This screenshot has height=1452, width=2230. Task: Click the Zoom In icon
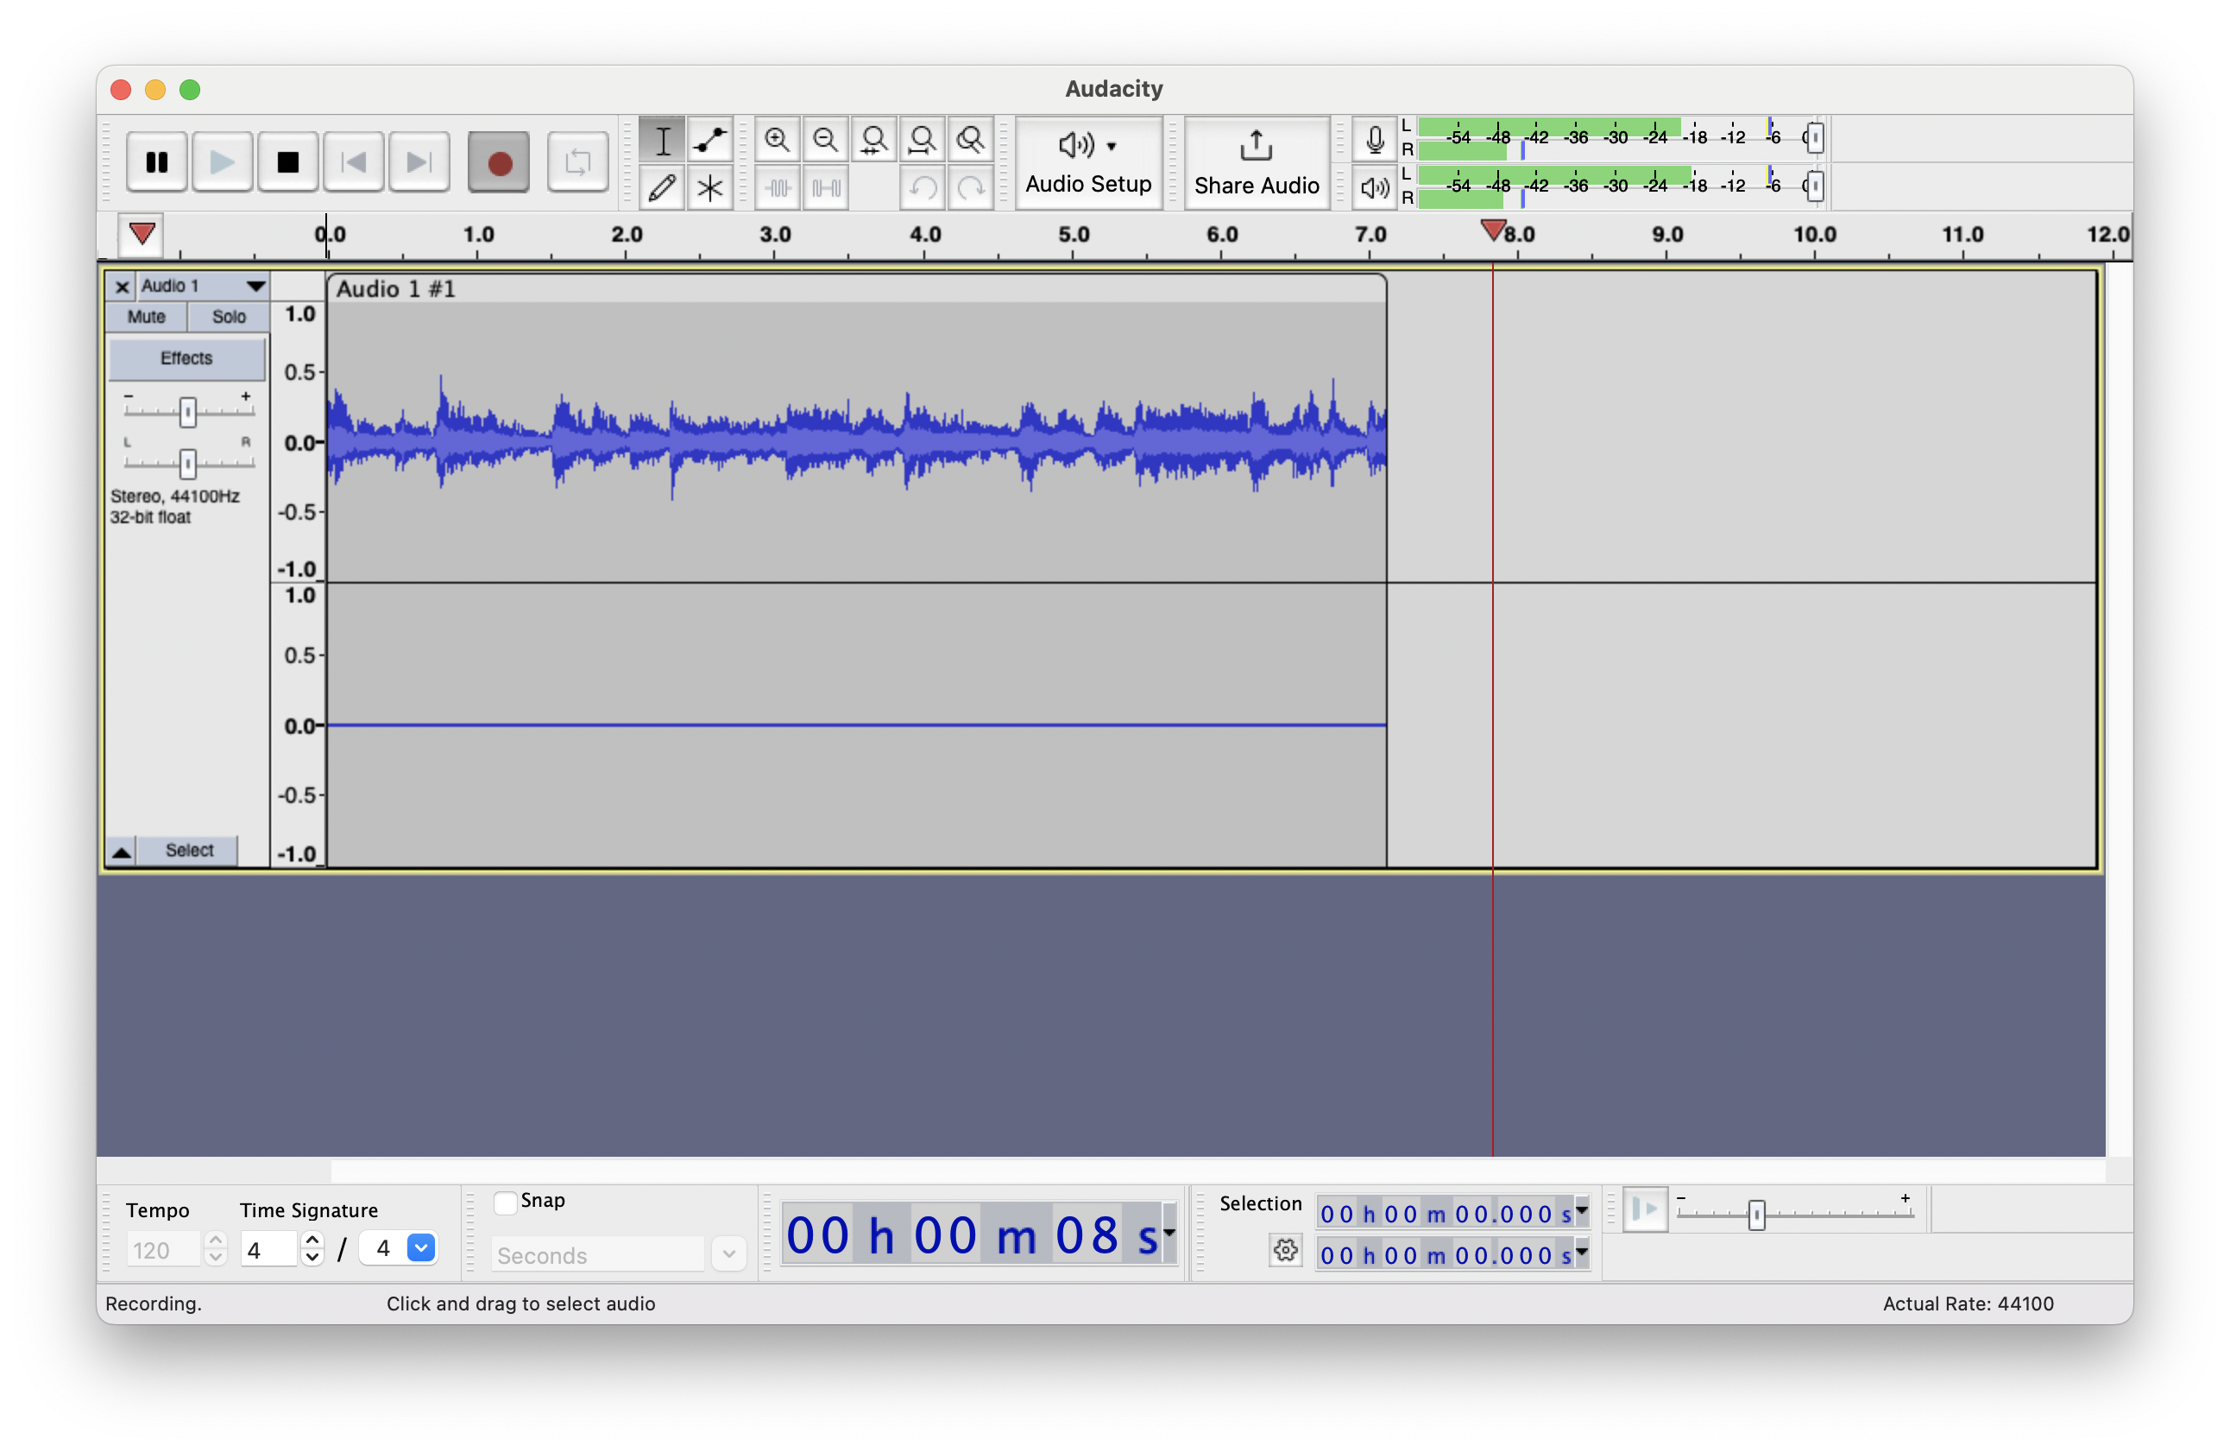coord(777,141)
